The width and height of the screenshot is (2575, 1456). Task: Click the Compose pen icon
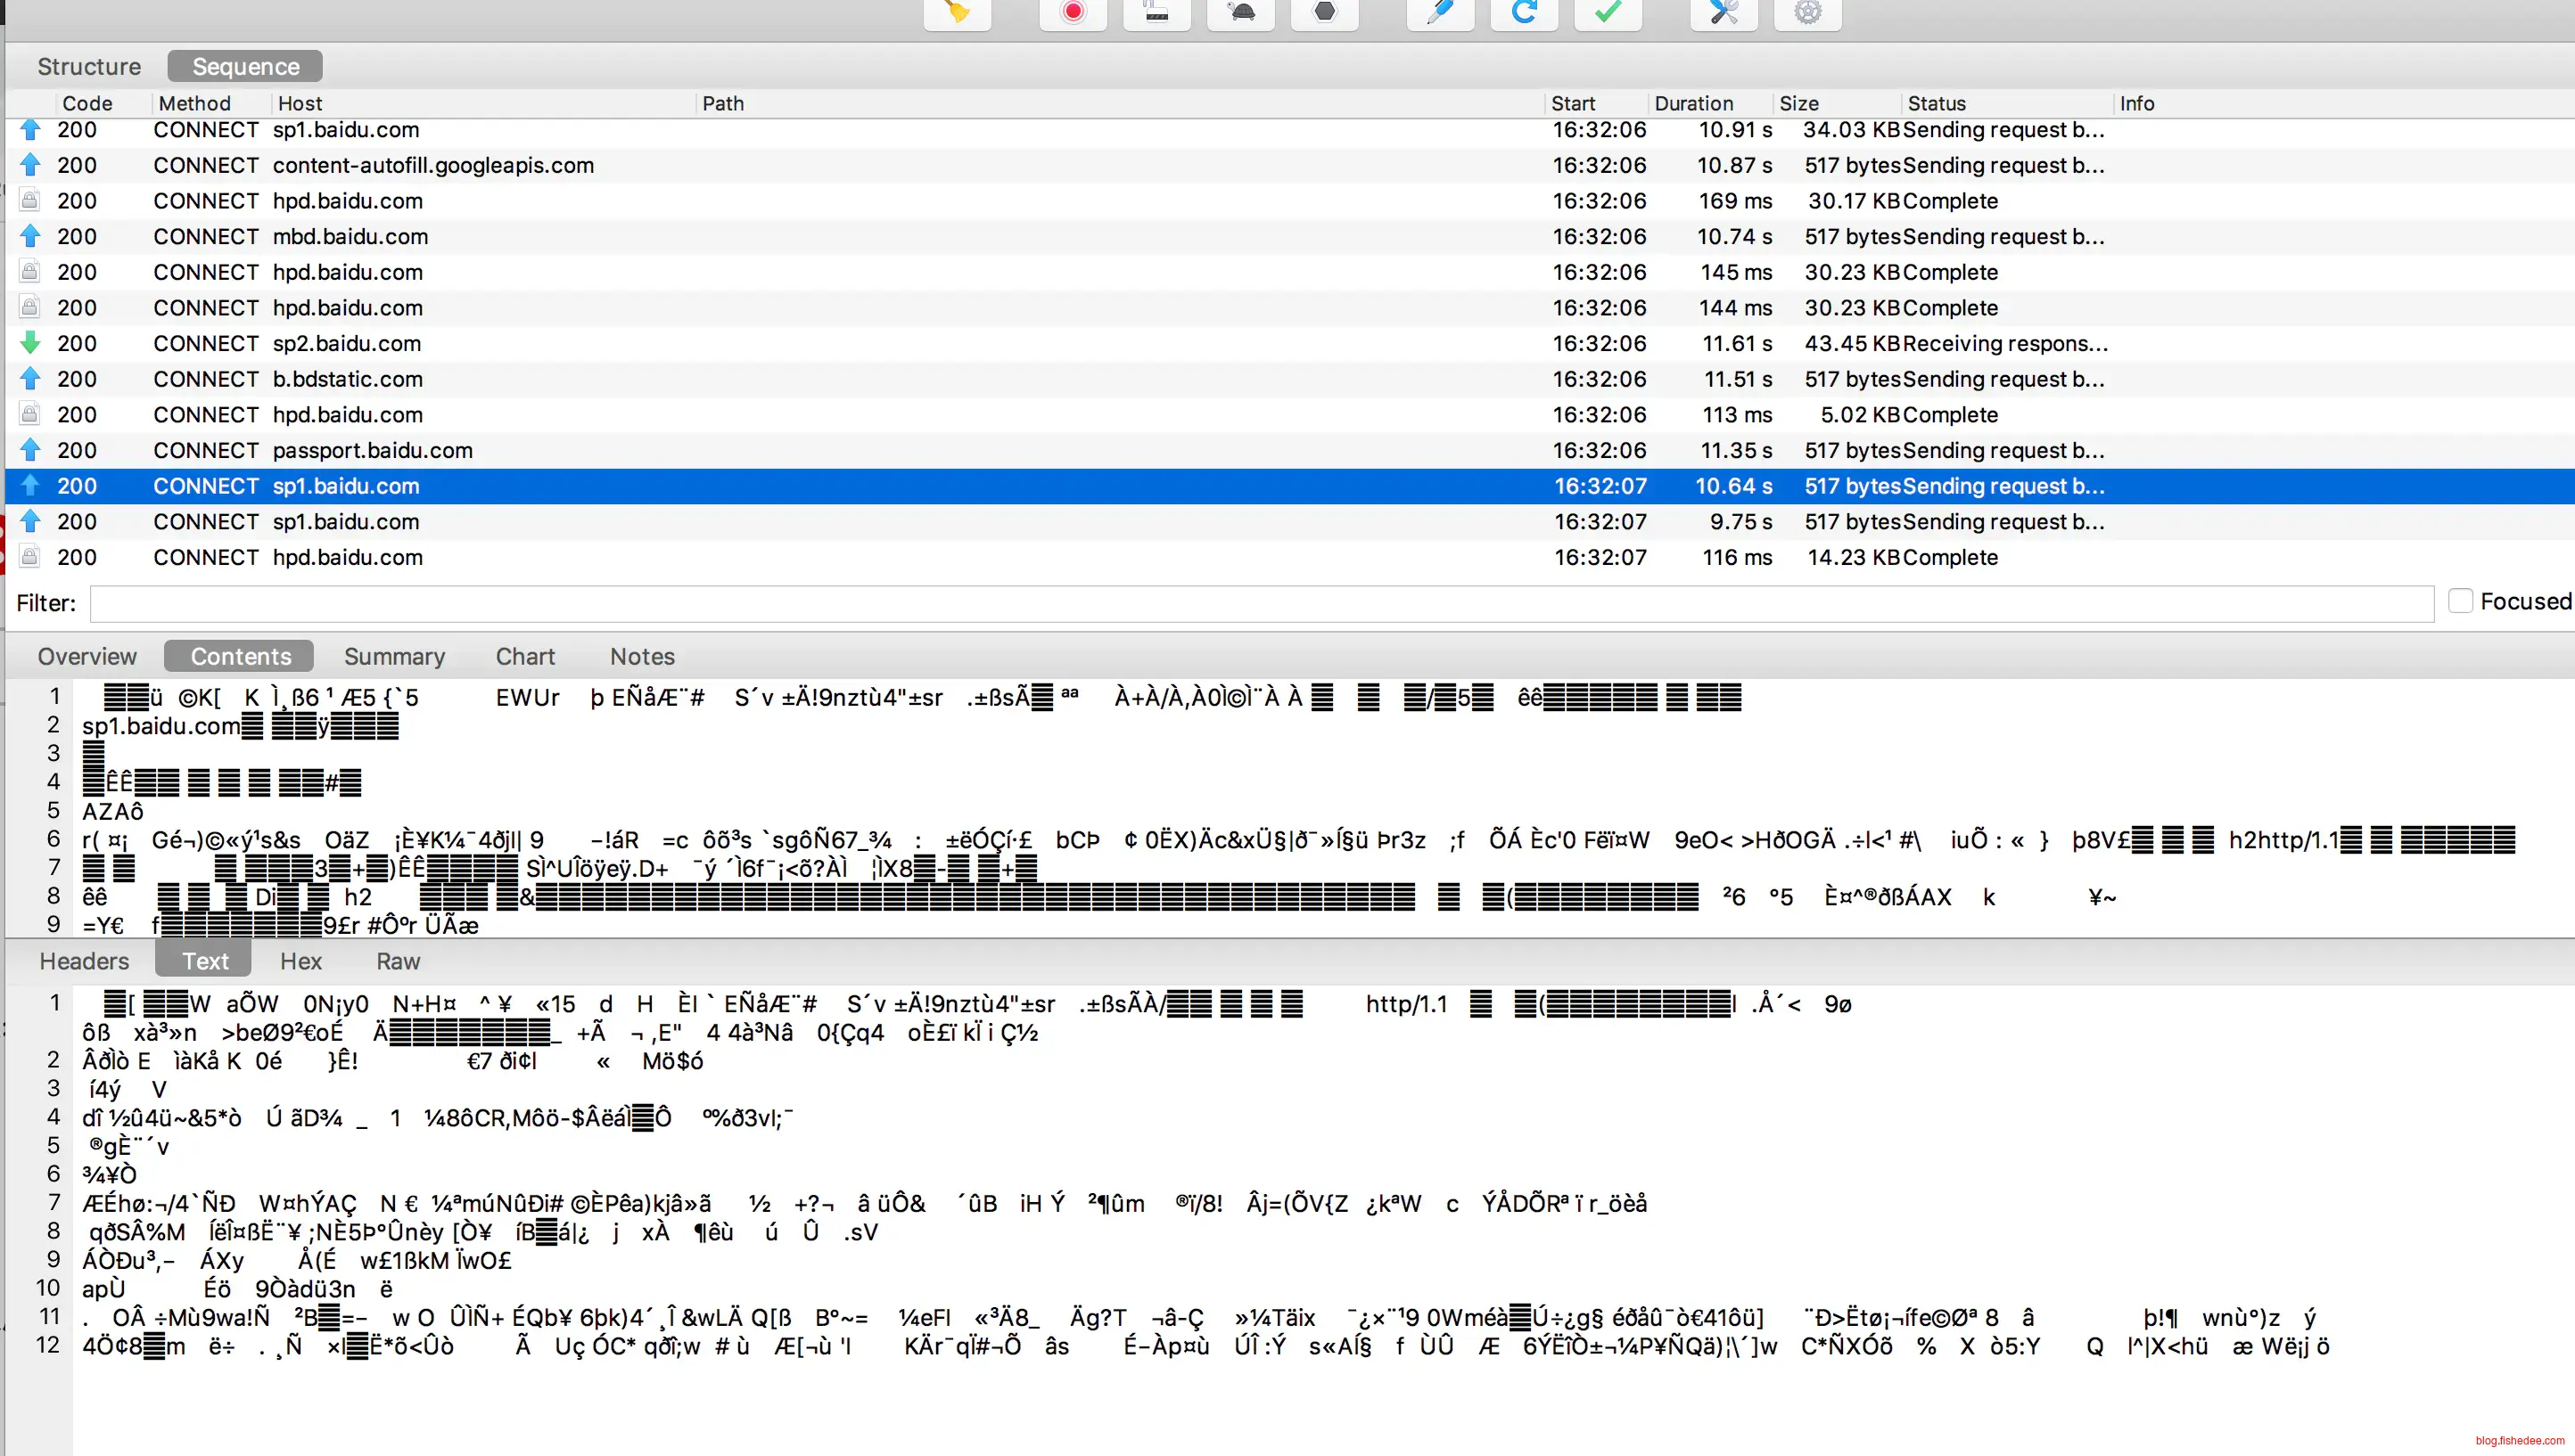click(1440, 12)
